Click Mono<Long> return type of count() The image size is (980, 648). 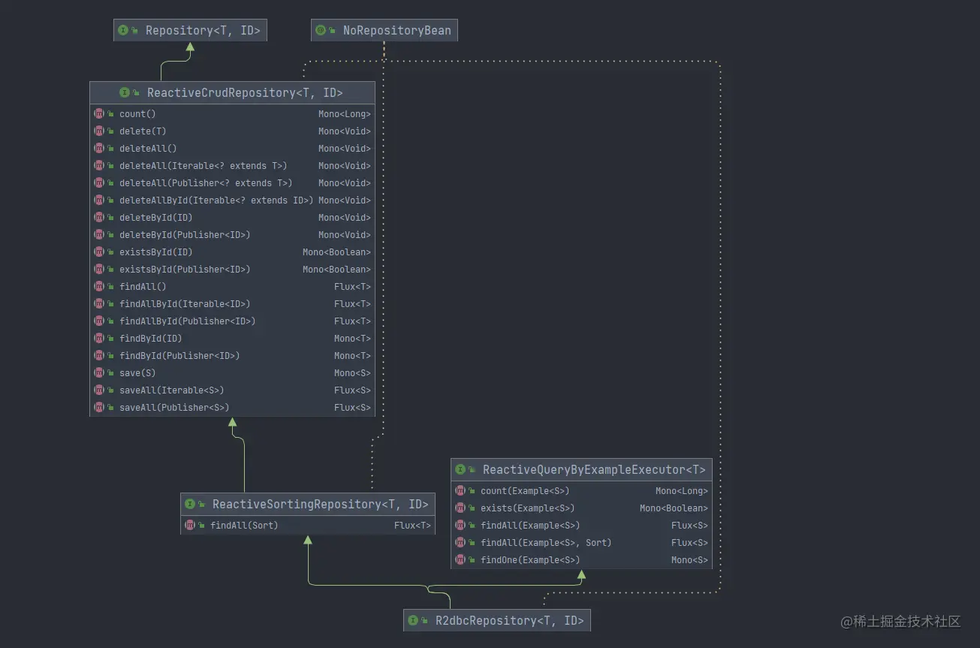(345, 114)
